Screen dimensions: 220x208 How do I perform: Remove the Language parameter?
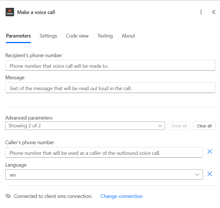coord(210,174)
